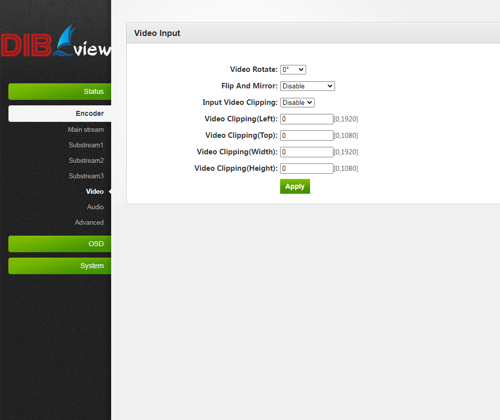Image resolution: width=500 pixels, height=420 pixels.
Task: Open the Video Rotate dropdown
Action: click(x=293, y=69)
